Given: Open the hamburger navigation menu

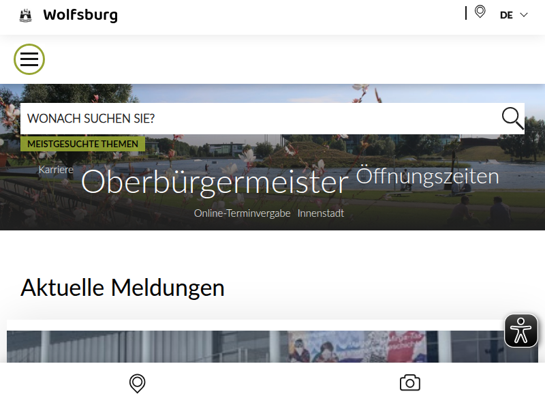Looking at the screenshot, I should (29, 59).
